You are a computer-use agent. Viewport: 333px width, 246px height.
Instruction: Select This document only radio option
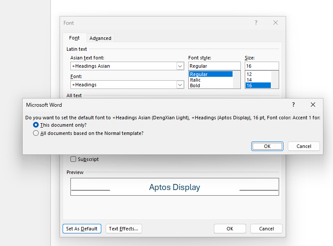[x=36, y=125]
